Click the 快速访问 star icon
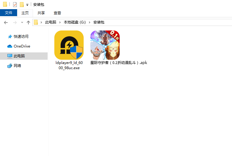Viewport: 232px width, 156px height. pos(10,37)
